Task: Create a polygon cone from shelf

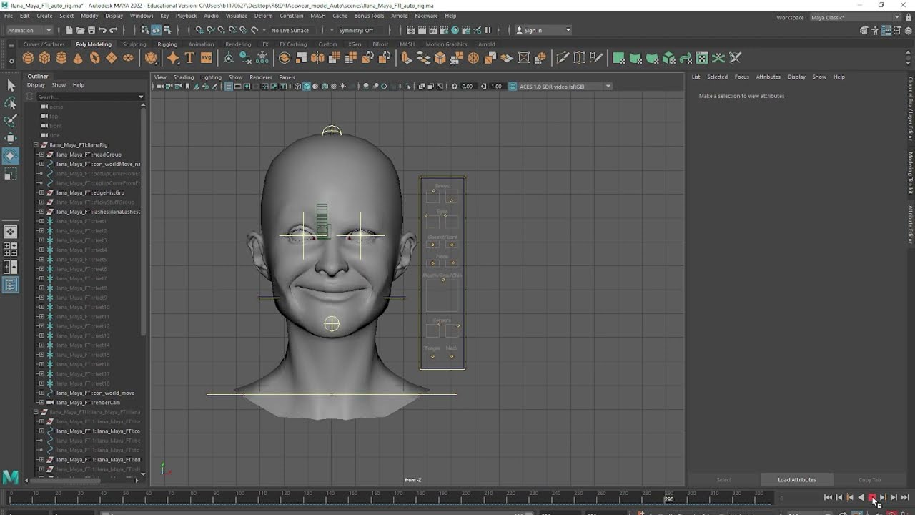Action: click(78, 58)
